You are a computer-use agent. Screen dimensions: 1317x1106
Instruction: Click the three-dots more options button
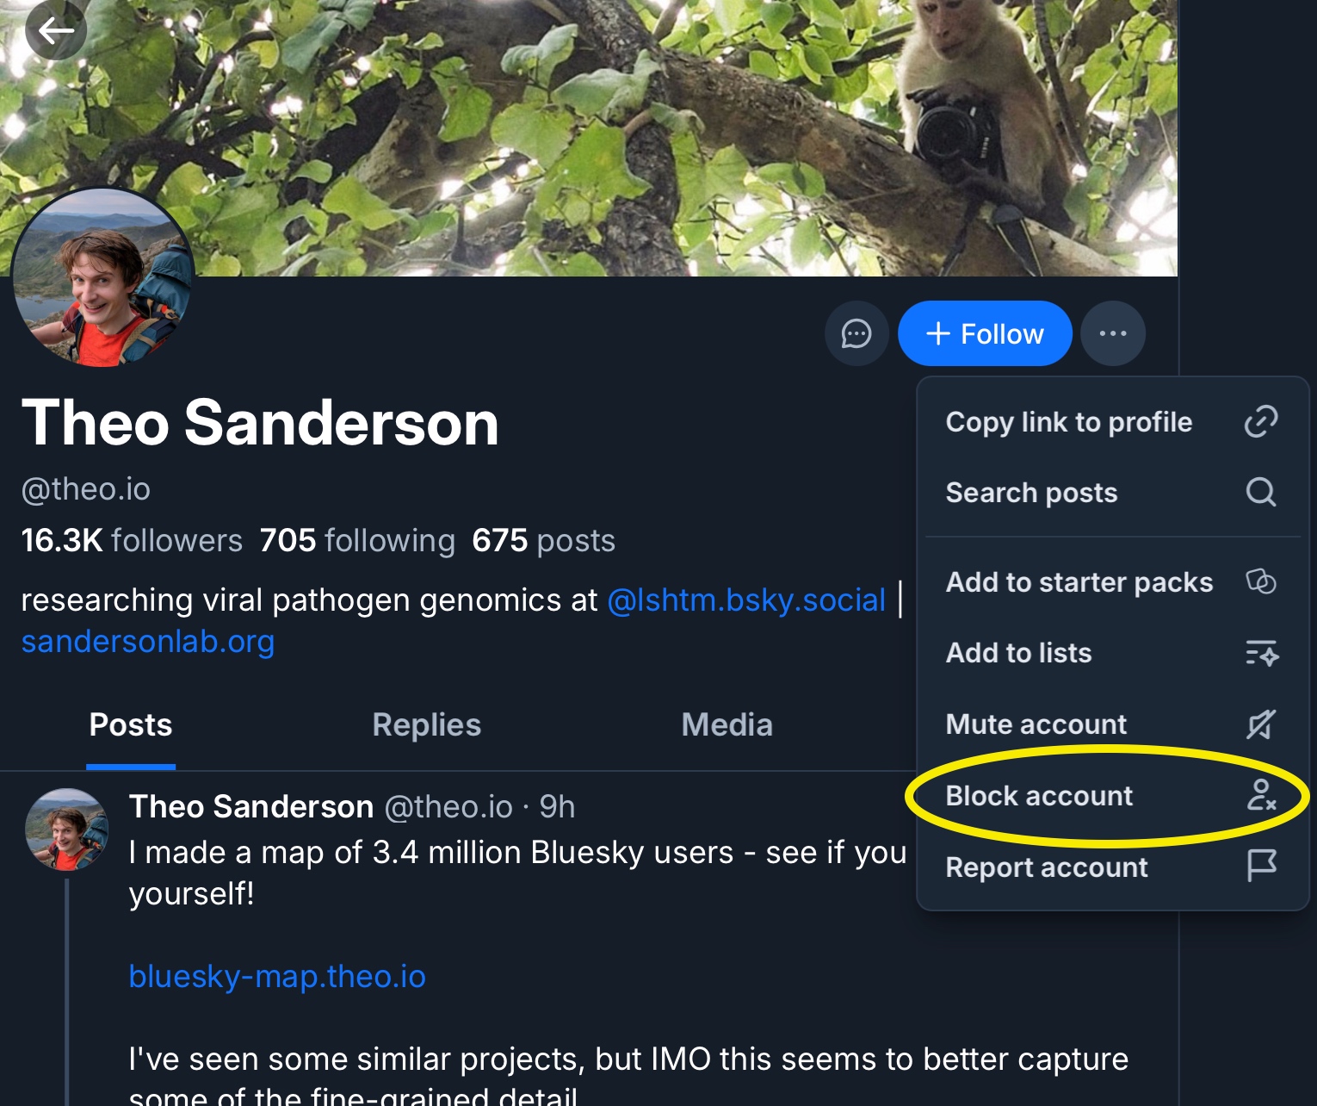[x=1112, y=333]
